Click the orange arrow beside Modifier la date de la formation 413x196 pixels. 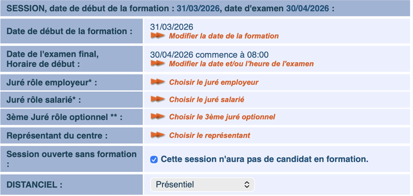point(158,36)
